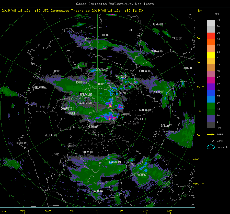The image size is (230, 214).
Task: Click the LINGASUR city label
Action: pyautogui.click(x=145, y=71)
